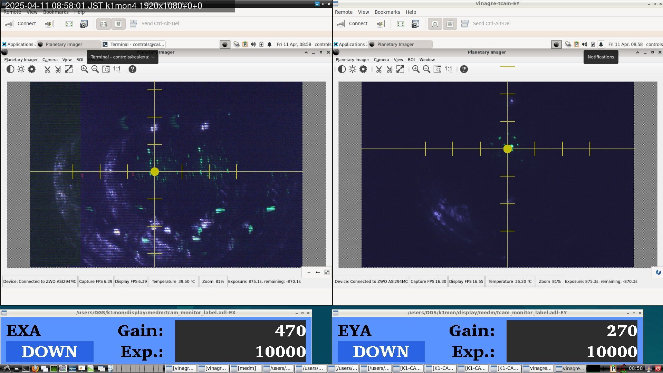Open help icon in right EY Planetary Imager
The height and width of the screenshot is (373, 663).
464,69
